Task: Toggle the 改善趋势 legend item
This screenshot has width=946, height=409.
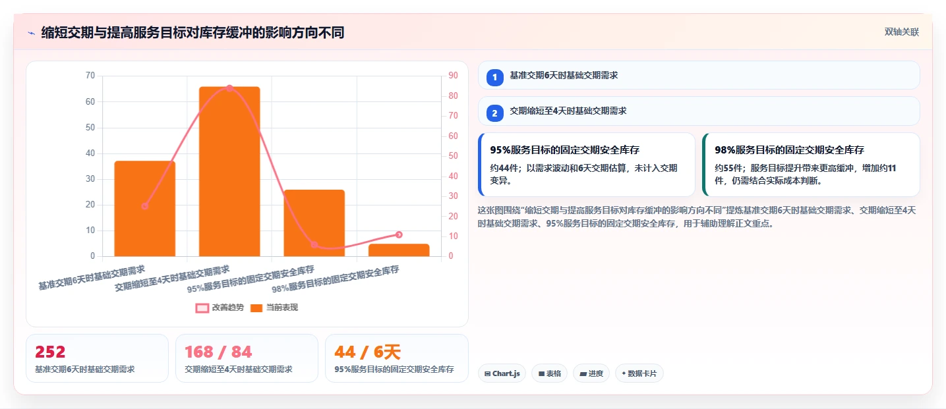Action: tap(220, 308)
